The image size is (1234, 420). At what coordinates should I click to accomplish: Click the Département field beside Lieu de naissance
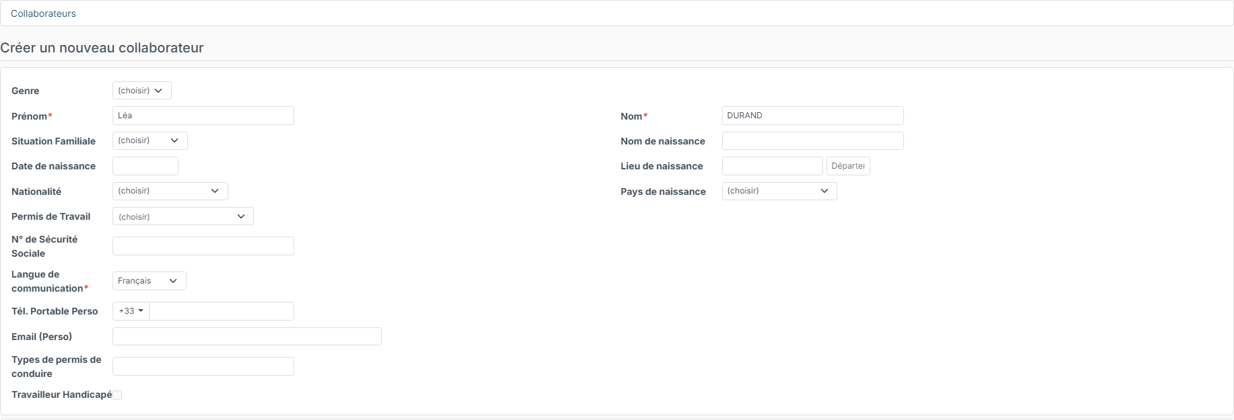coord(848,166)
